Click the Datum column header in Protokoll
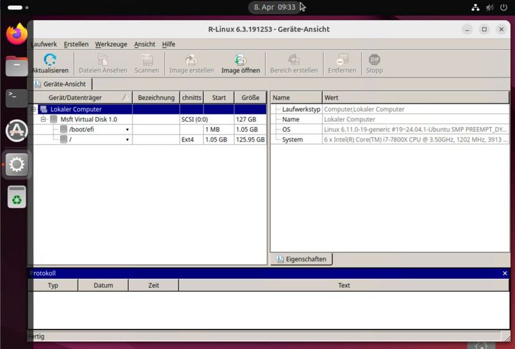The width and height of the screenshot is (515, 349). (x=103, y=285)
